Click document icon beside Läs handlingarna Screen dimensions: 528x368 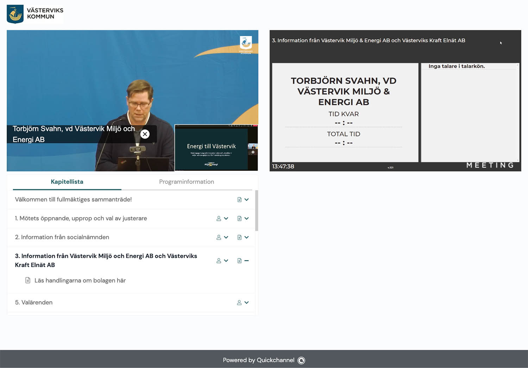(28, 280)
